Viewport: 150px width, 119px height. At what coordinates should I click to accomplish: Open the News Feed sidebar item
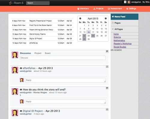click(x=124, y=17)
